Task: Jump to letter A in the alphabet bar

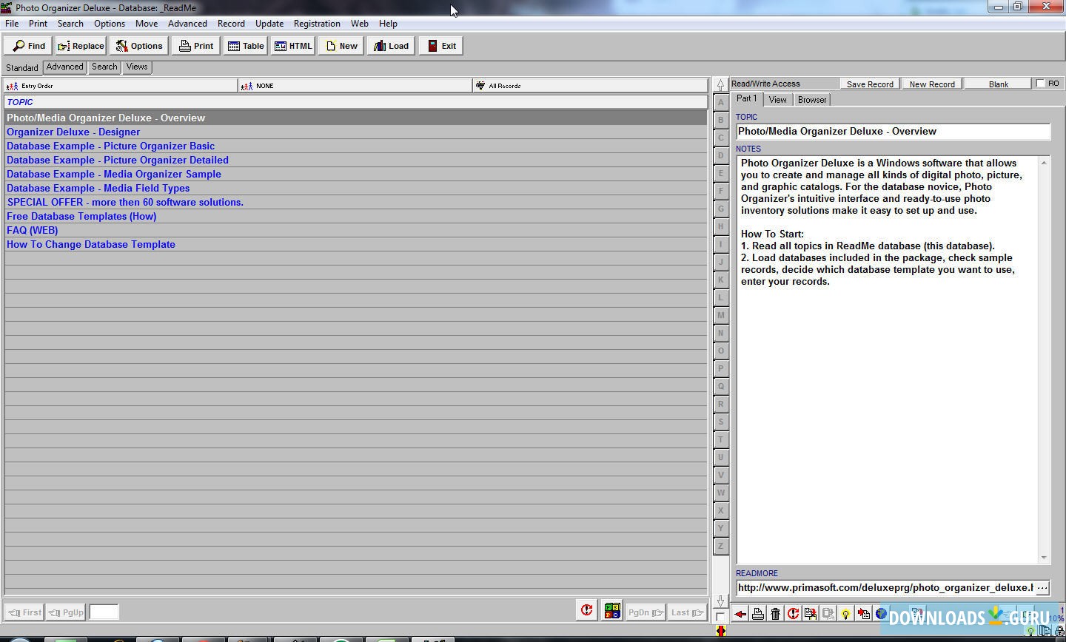Action: (720, 102)
